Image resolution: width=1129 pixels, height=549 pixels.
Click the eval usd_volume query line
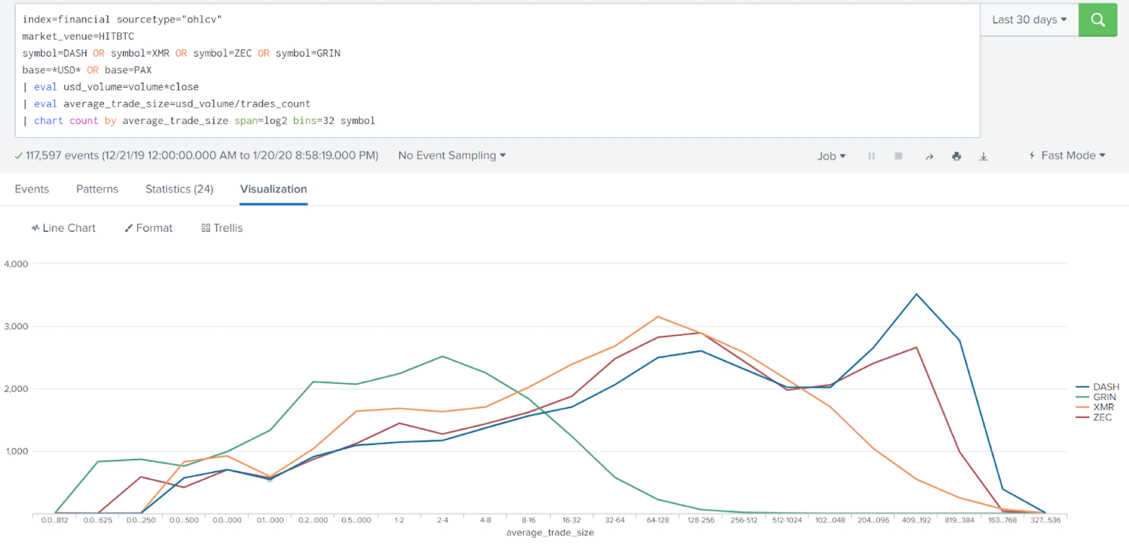[111, 87]
